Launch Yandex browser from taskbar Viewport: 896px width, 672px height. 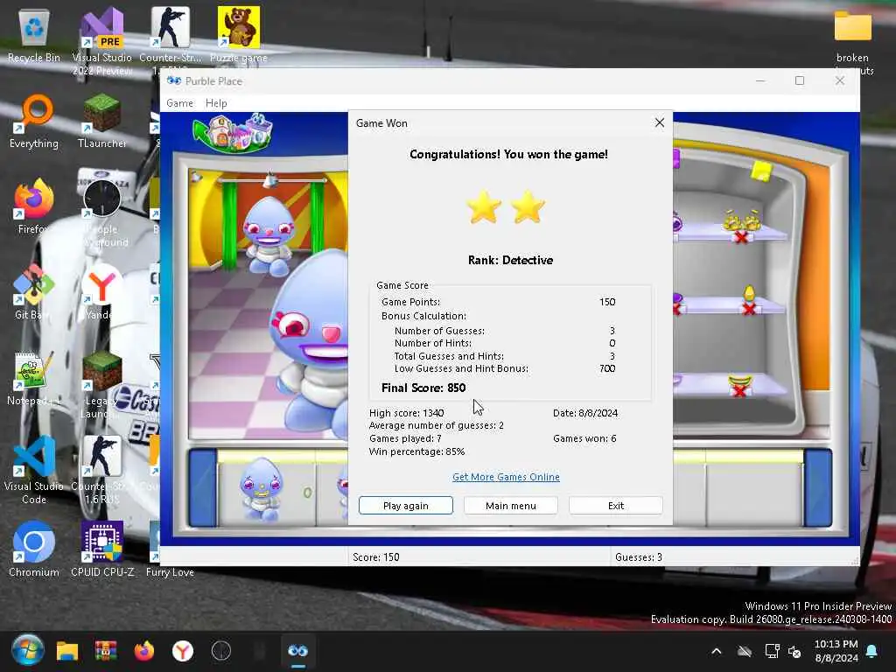(183, 651)
